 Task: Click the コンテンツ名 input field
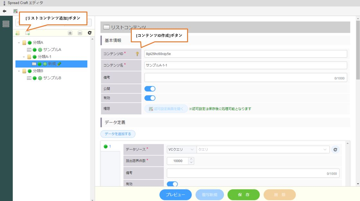pyautogui.click(x=246, y=65)
